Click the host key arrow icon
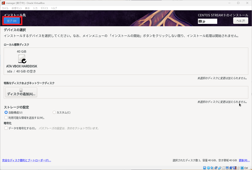This screenshot has height=170, width=252. [x=242, y=168]
